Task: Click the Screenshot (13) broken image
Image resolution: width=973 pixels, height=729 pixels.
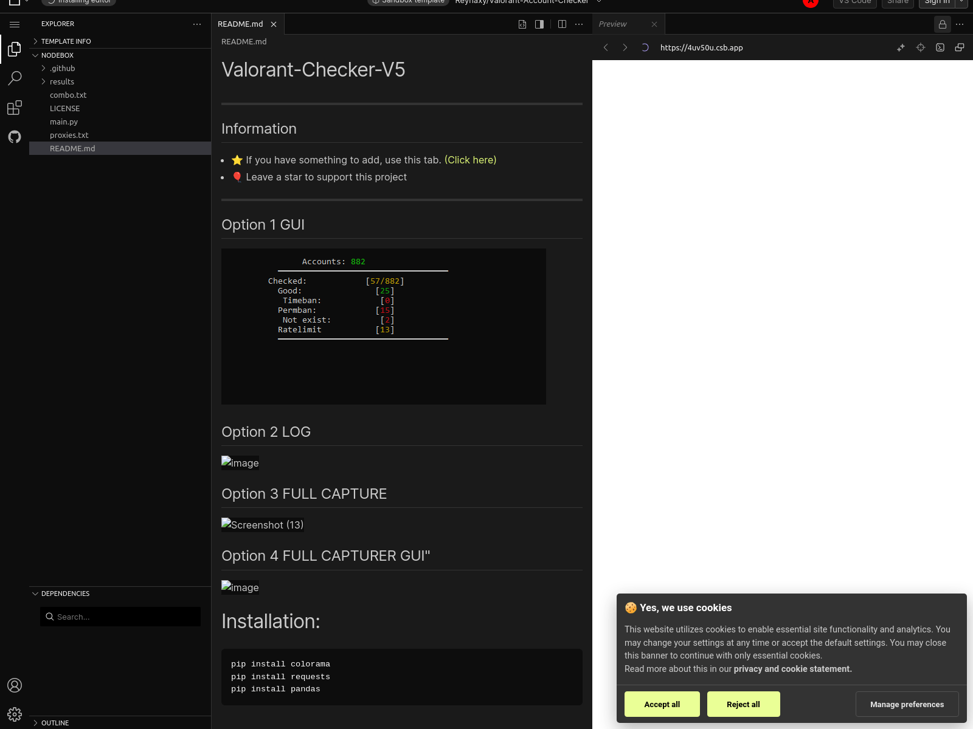Action: (263, 525)
